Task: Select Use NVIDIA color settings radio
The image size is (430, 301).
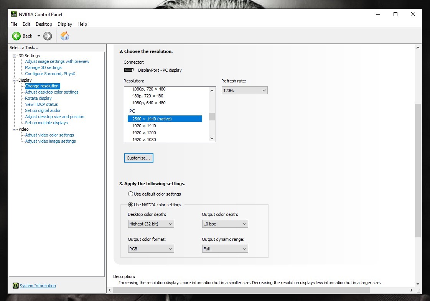Action: (130, 204)
